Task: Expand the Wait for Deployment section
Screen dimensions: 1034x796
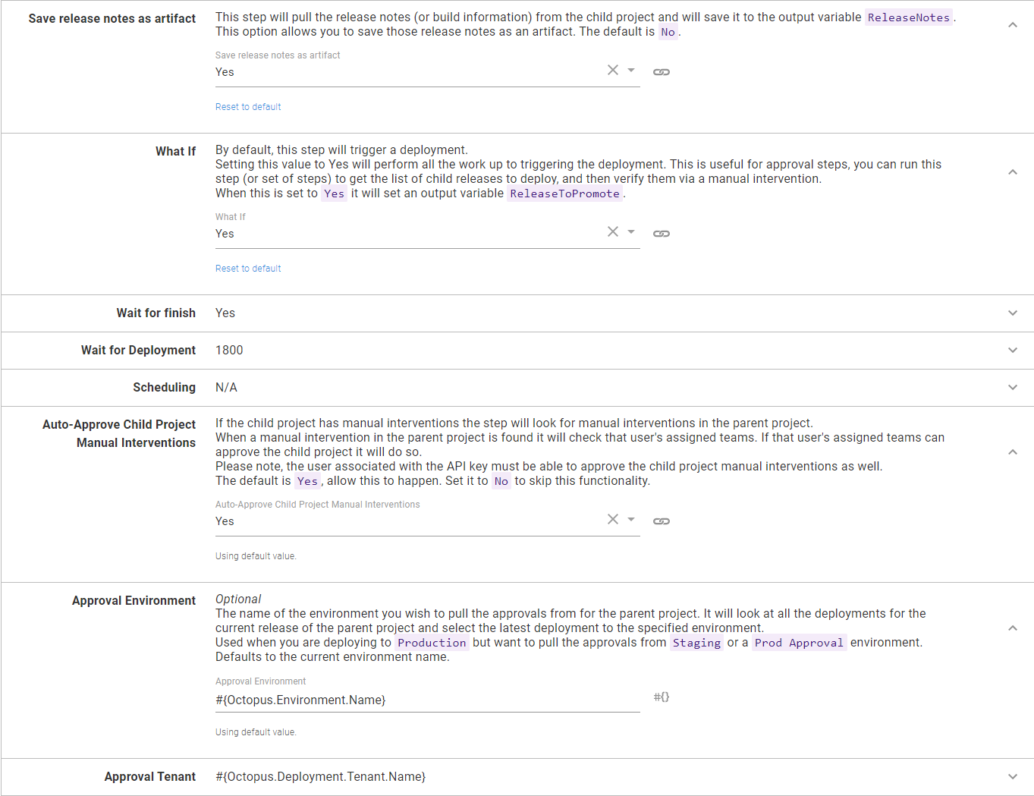Action: click(x=1013, y=350)
